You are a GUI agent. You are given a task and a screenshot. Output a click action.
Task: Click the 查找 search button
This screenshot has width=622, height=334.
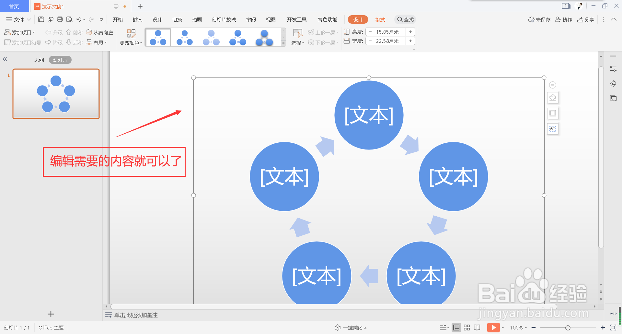pos(405,19)
